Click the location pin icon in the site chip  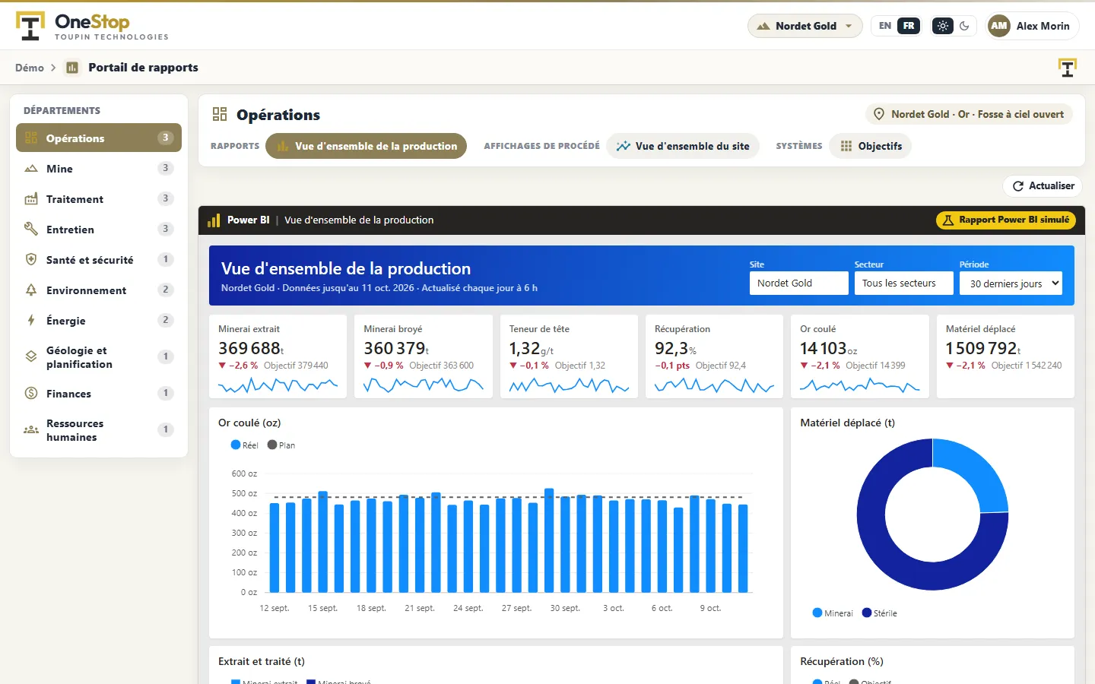click(879, 114)
